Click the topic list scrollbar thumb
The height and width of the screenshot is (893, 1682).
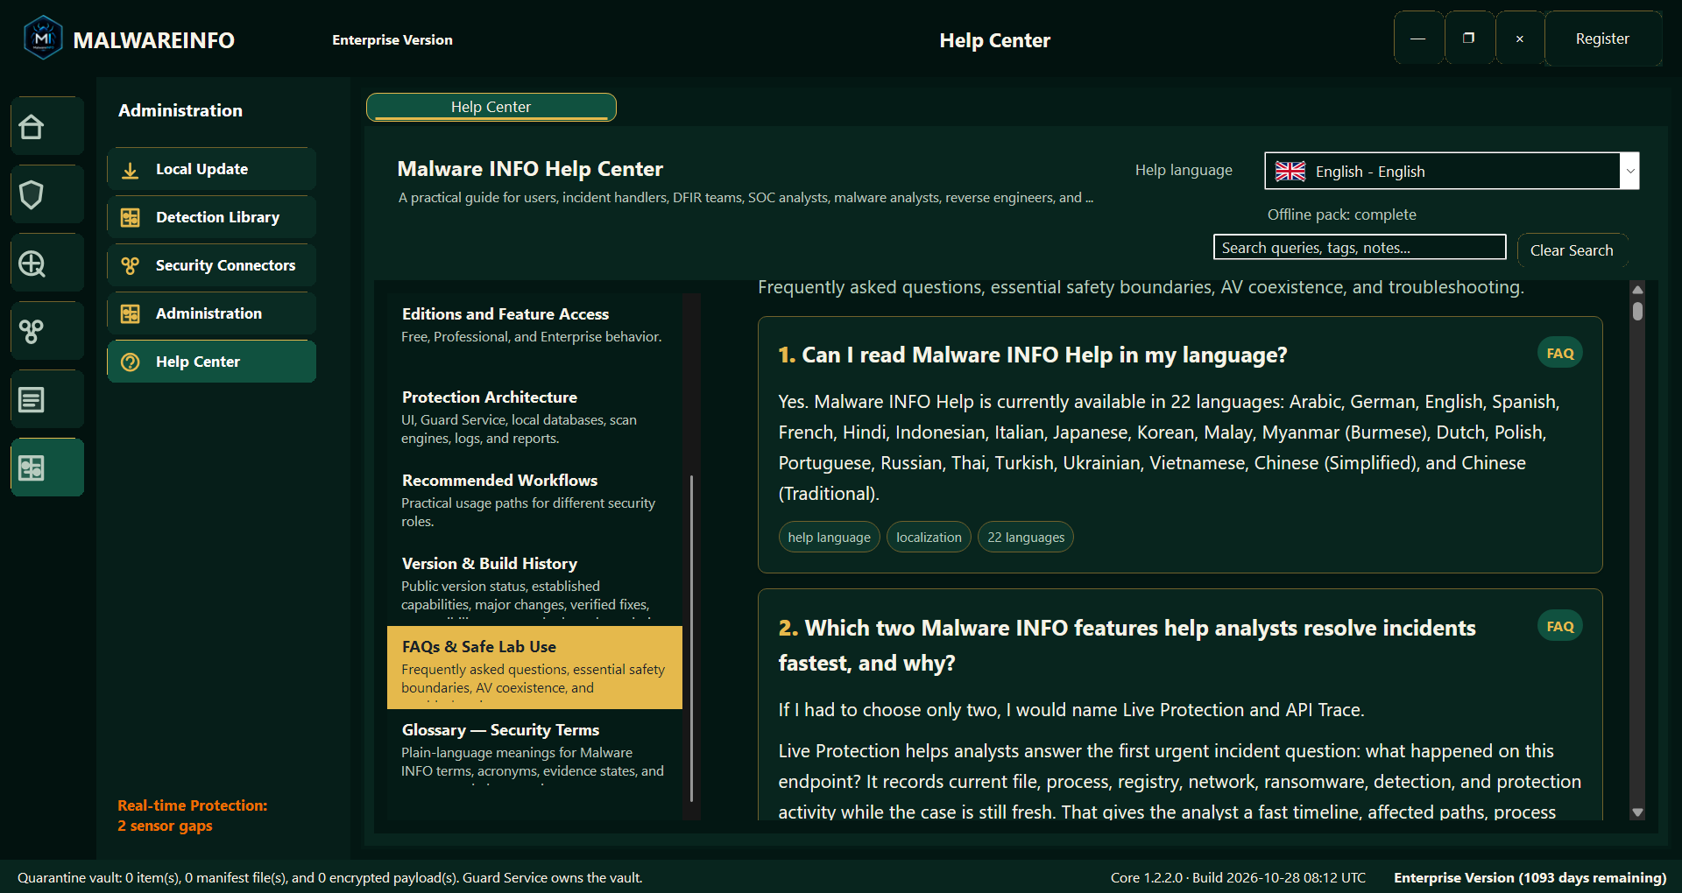(692, 638)
